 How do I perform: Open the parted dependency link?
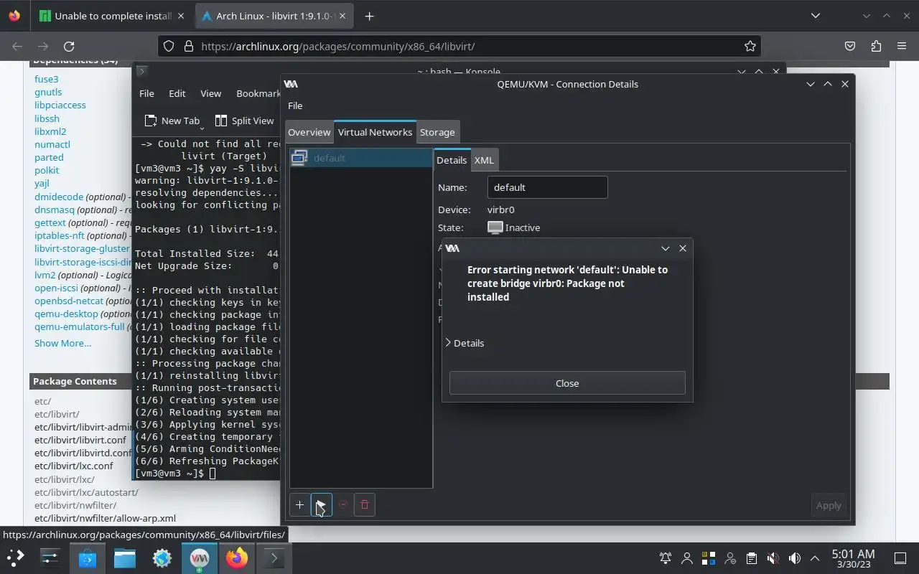pyautogui.click(x=49, y=157)
